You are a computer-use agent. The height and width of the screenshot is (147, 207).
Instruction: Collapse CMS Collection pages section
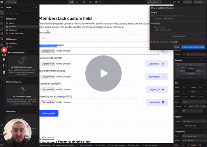point(36,53)
